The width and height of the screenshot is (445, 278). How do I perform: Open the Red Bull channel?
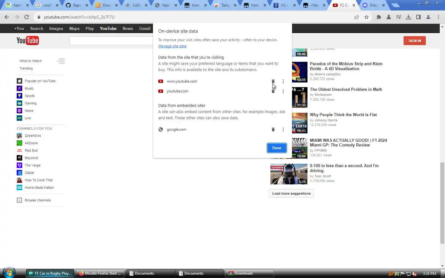pos(28,150)
